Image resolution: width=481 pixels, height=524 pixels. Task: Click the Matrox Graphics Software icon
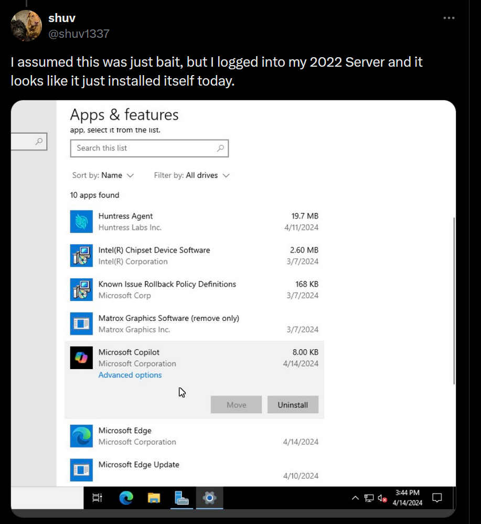81,323
